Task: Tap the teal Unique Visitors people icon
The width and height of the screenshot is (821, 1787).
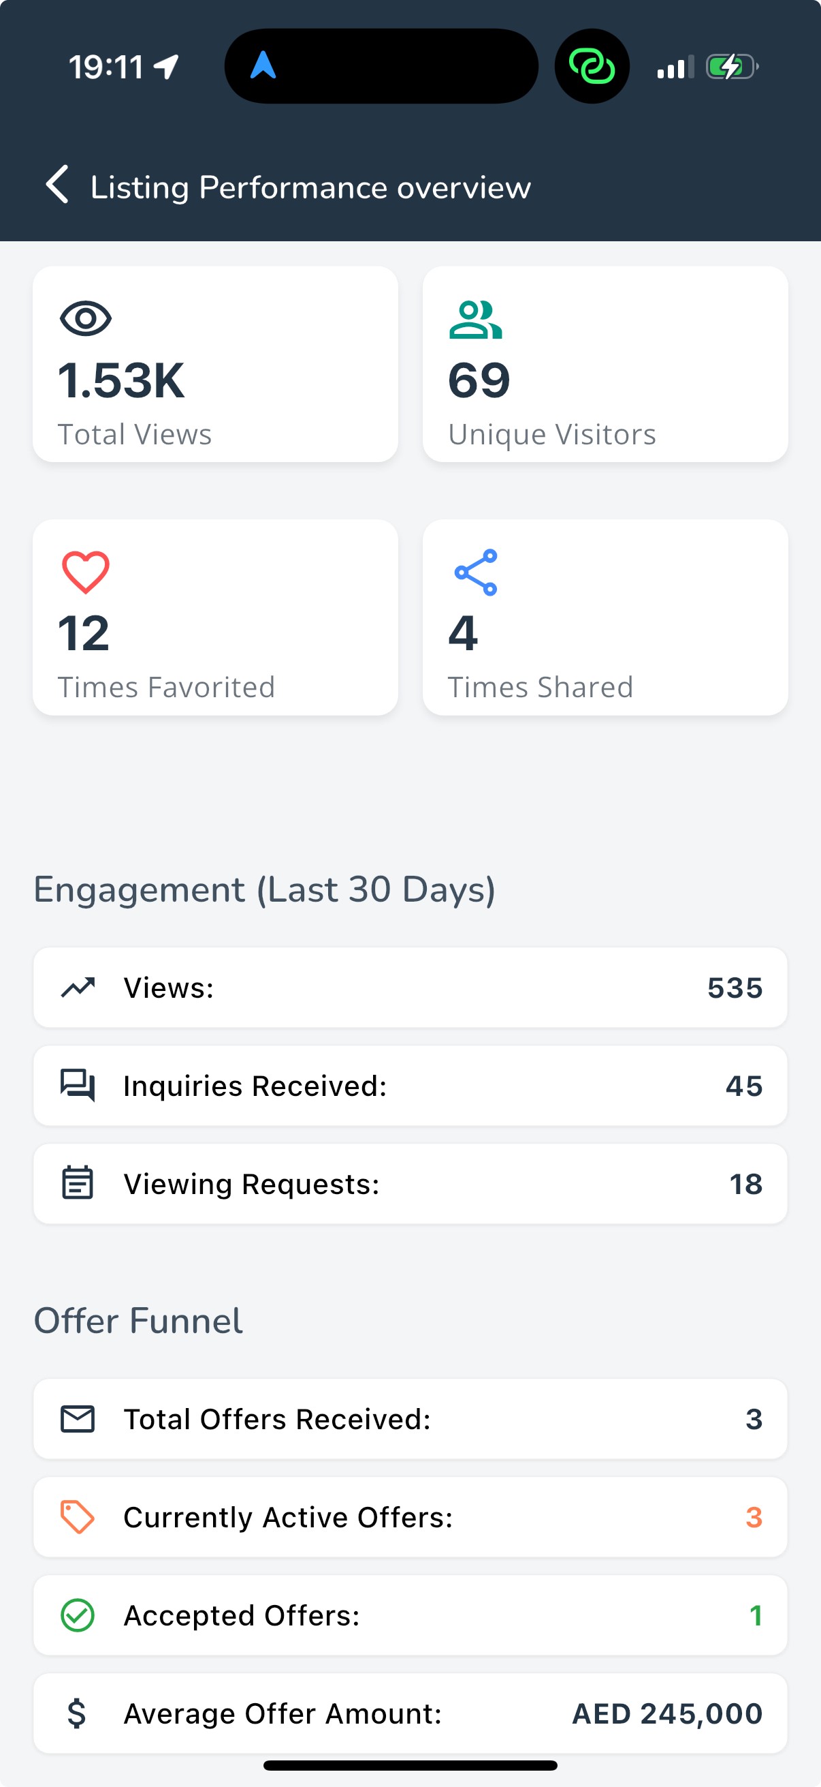Action: pyautogui.click(x=475, y=319)
